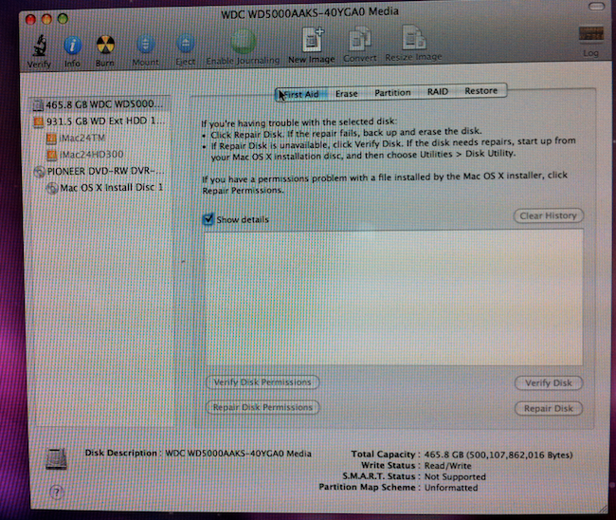The height and width of the screenshot is (520, 616).
Task: Click the Not Supported S.M.A.R.T. status value
Action: coord(455,476)
